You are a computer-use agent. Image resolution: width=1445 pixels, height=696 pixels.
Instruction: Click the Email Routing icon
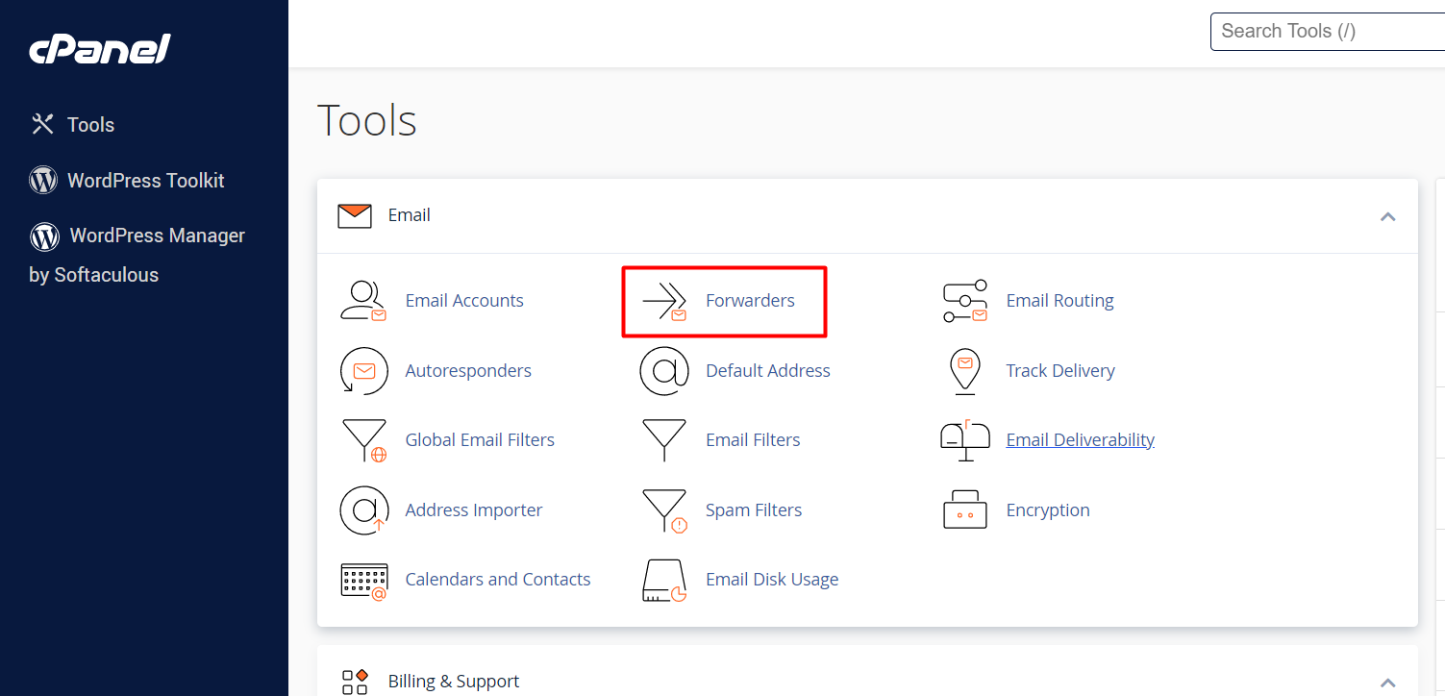[x=965, y=301]
